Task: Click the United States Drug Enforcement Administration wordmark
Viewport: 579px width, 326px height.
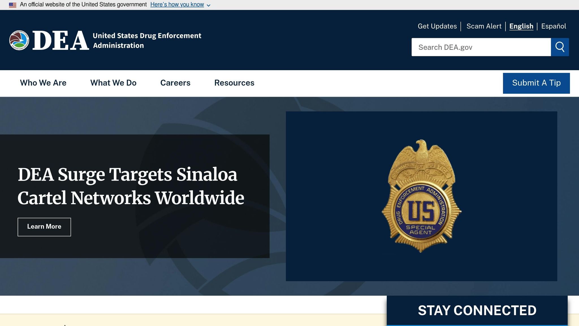Action: point(146,40)
